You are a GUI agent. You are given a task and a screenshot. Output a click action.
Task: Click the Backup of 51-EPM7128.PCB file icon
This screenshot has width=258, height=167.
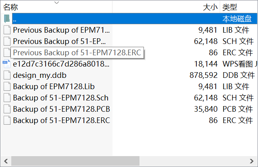coord(7,109)
